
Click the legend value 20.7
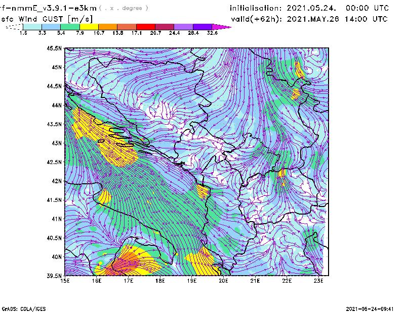155,33
